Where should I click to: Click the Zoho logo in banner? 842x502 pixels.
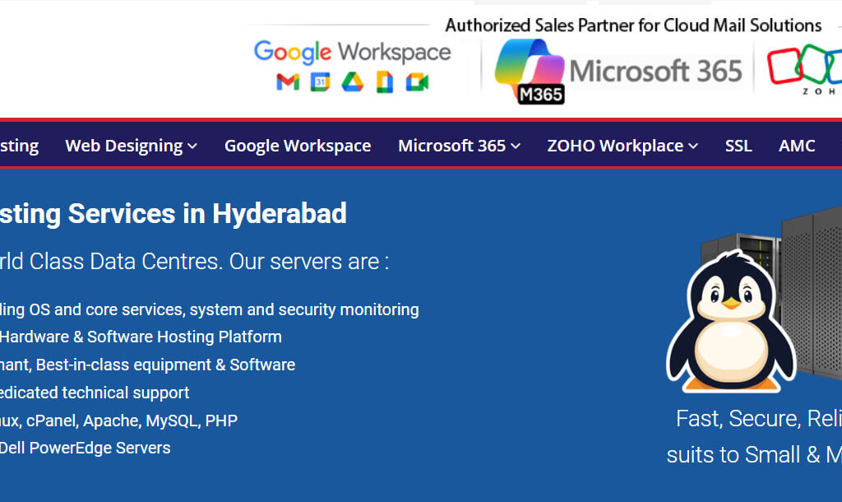(804, 70)
